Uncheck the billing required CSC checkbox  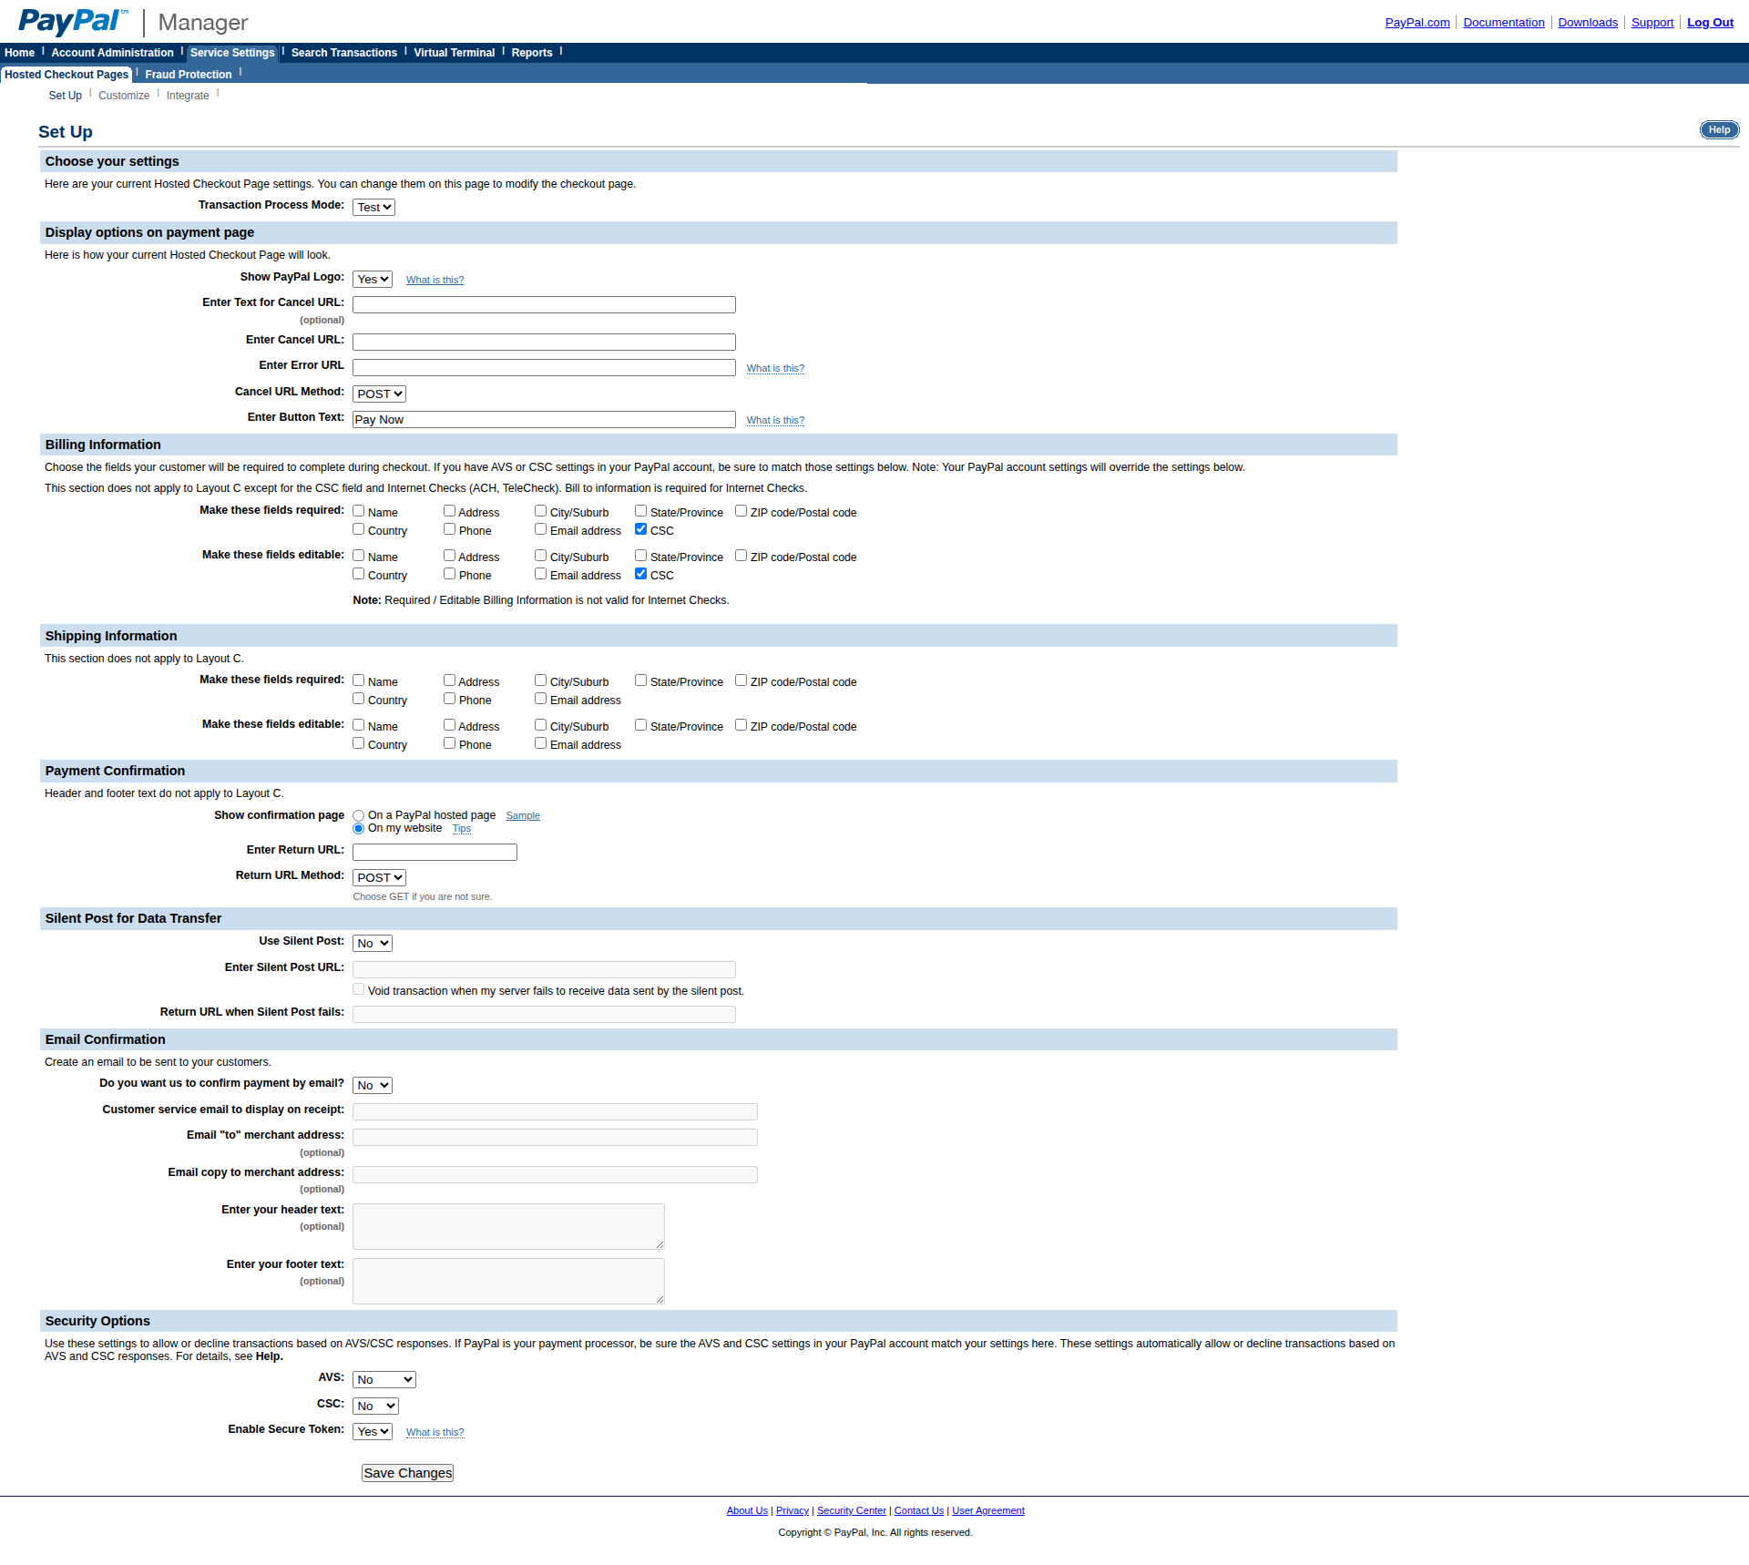click(641, 529)
